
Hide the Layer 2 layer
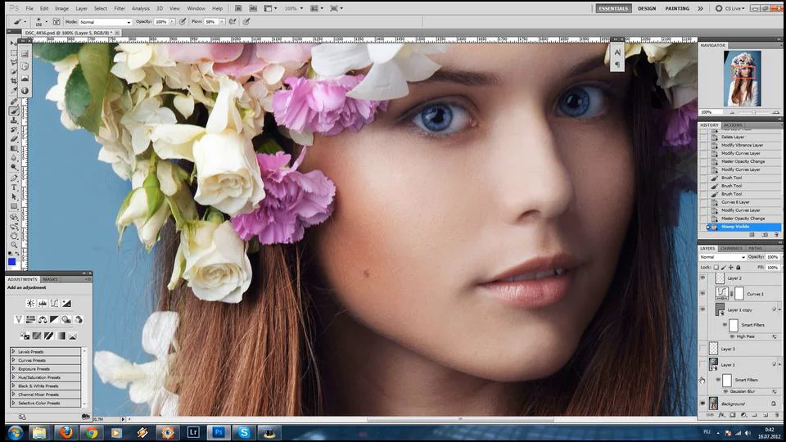(702, 277)
